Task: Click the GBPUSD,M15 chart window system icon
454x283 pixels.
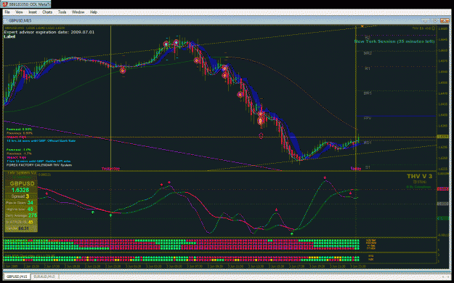Action: pyautogui.click(x=6, y=20)
